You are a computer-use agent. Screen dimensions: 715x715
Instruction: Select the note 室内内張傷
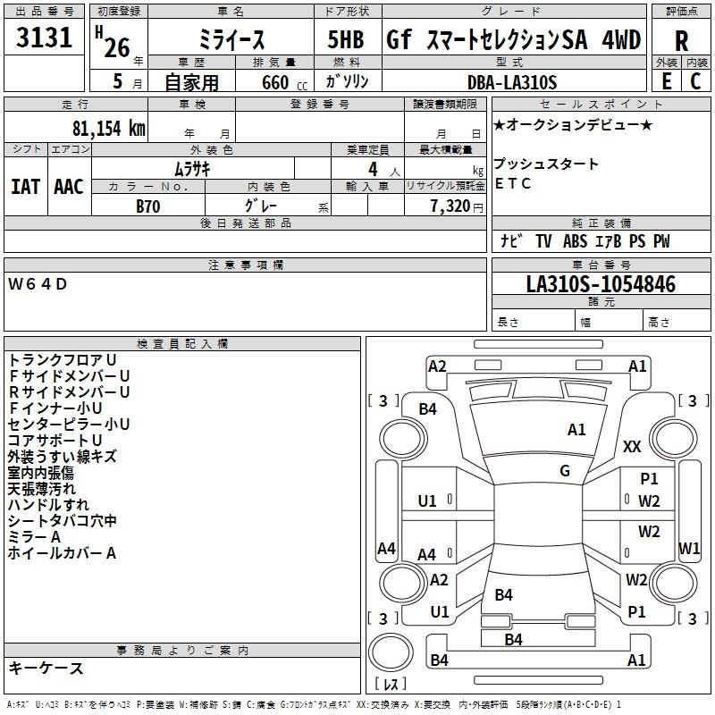[x=40, y=473]
